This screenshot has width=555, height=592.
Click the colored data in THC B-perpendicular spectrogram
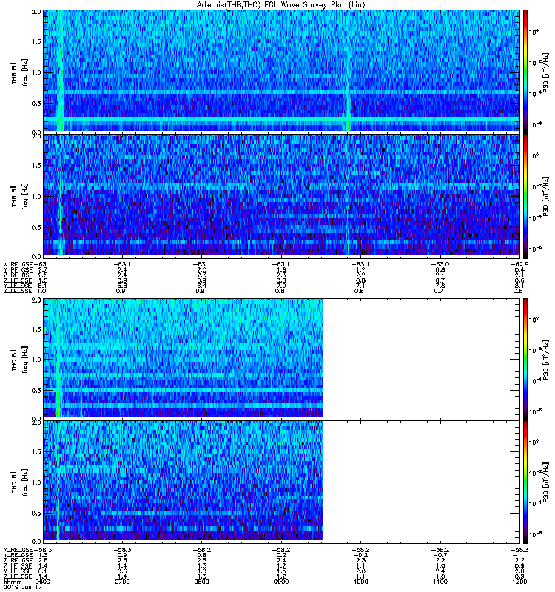pos(183,358)
